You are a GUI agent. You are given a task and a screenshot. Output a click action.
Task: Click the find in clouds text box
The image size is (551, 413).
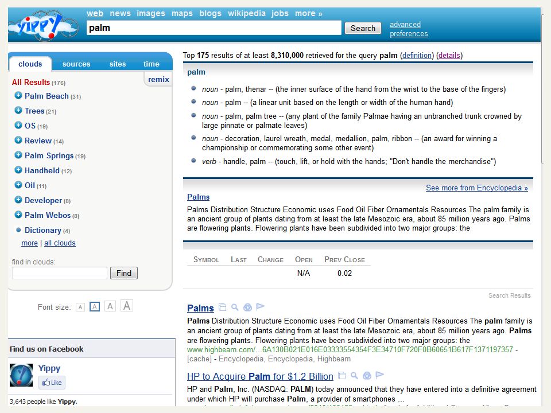click(x=59, y=273)
